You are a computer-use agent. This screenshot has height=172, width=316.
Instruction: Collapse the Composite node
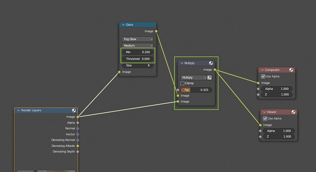coord(262,70)
